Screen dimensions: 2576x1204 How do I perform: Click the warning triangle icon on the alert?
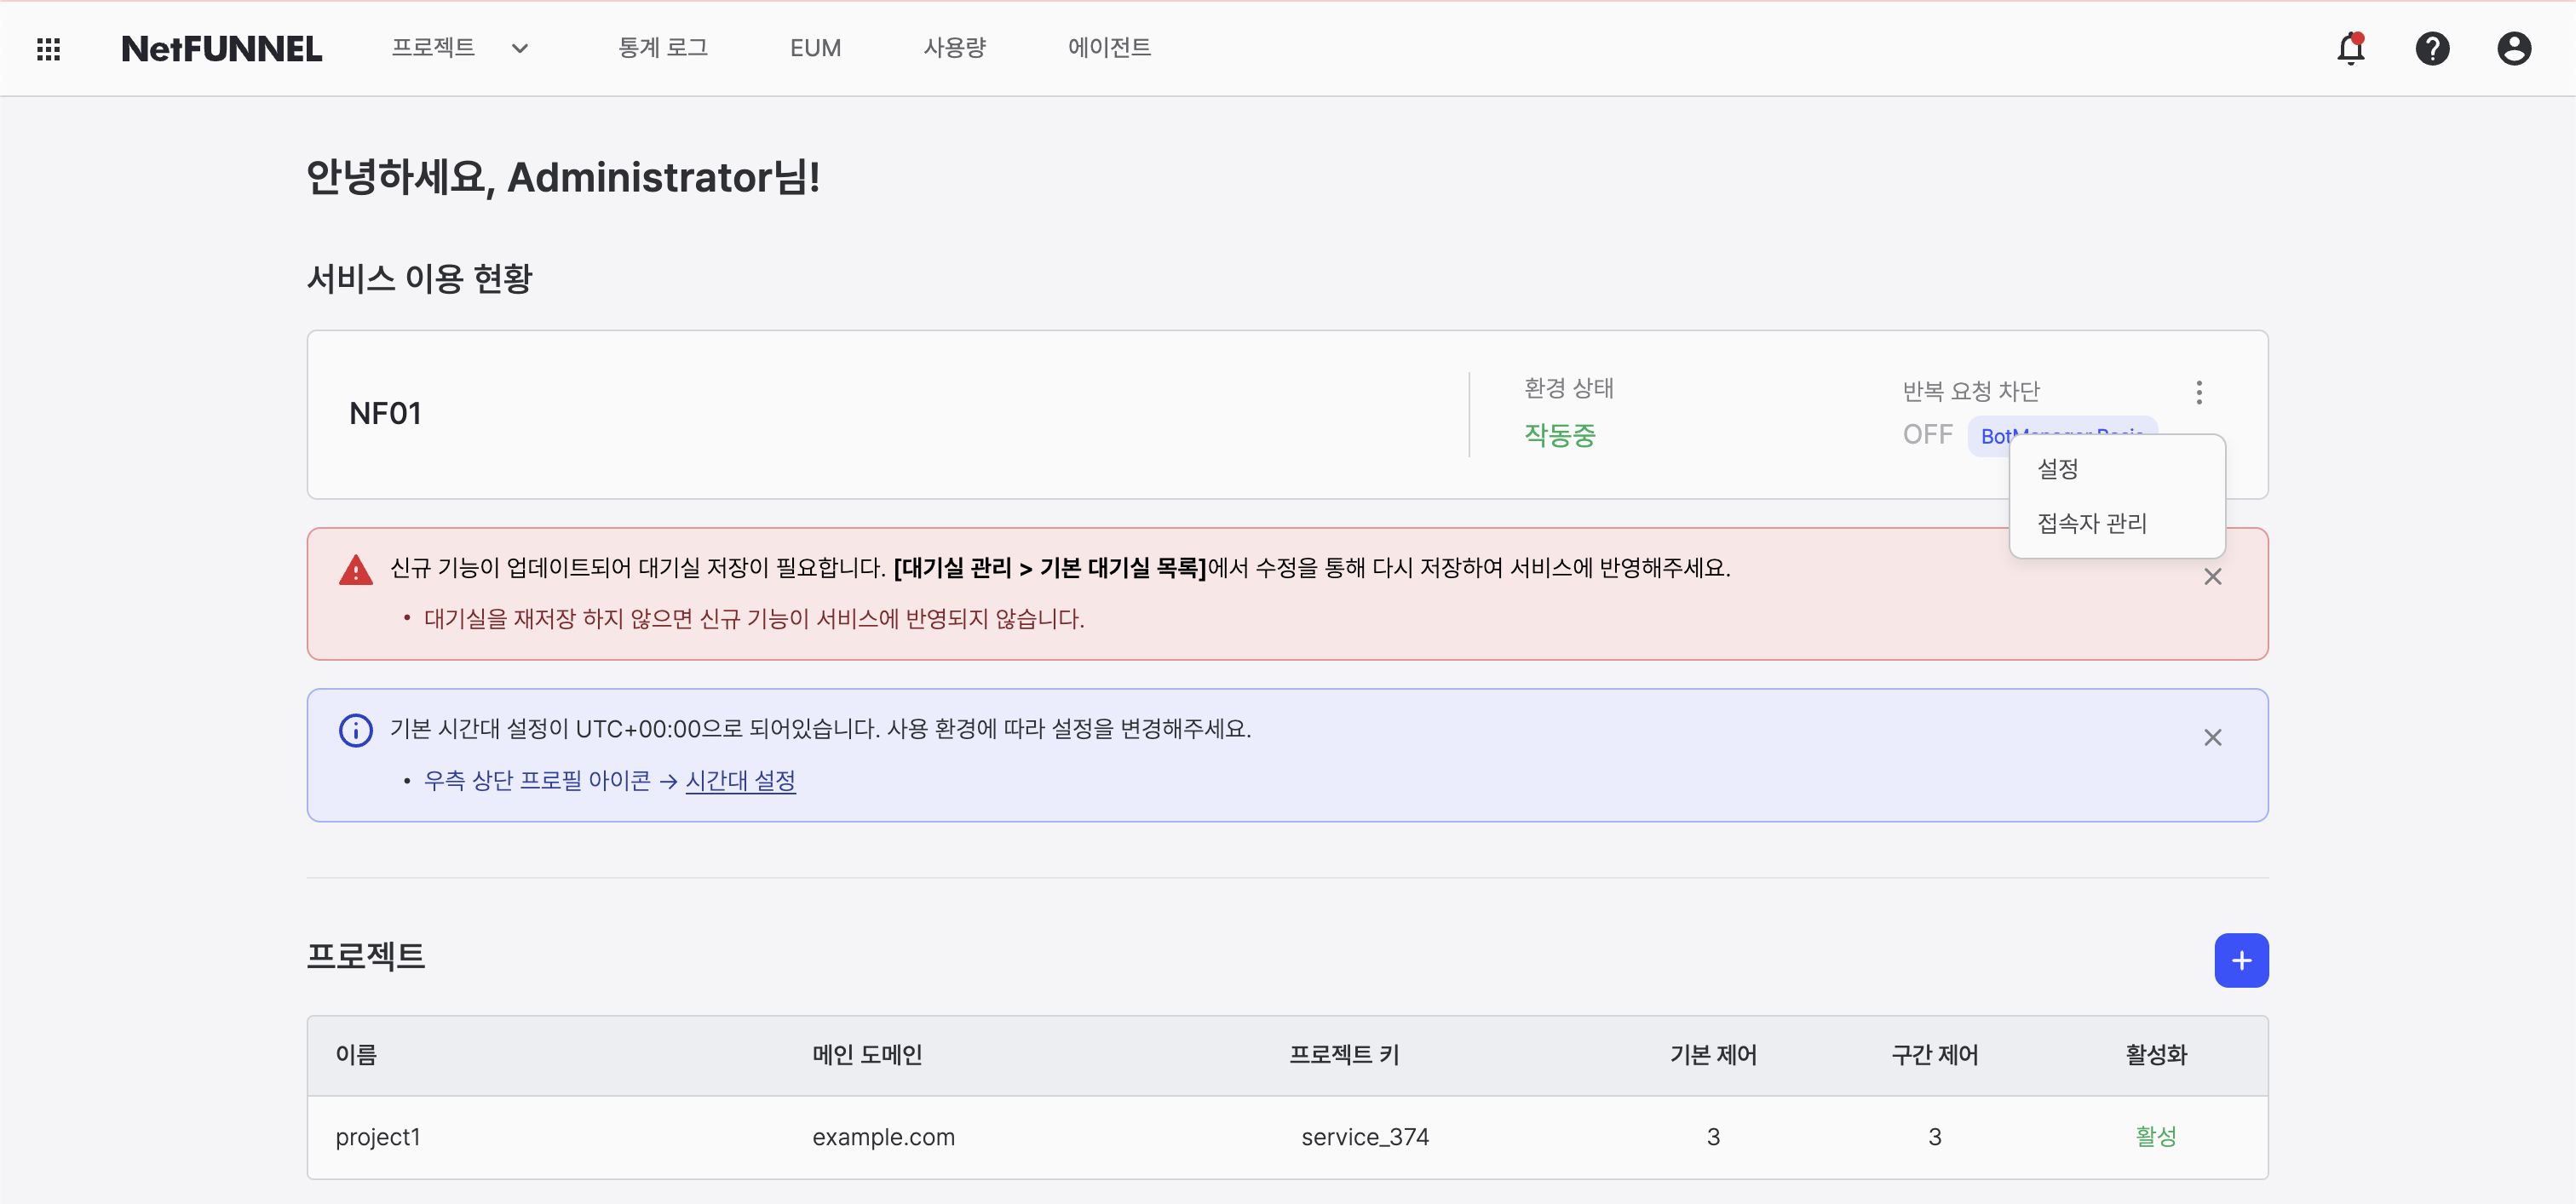point(355,569)
